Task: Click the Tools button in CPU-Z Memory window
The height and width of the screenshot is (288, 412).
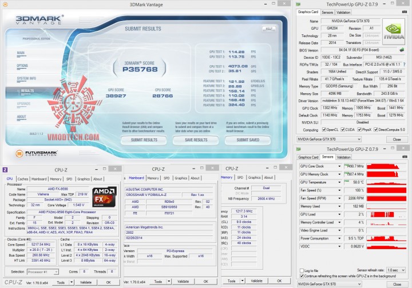Action: pos(231,281)
